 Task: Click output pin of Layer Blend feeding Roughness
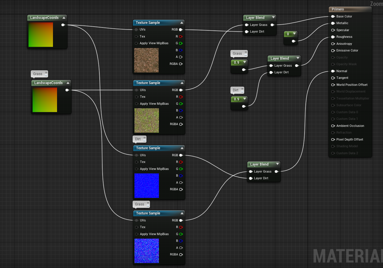pyautogui.click(x=297, y=65)
